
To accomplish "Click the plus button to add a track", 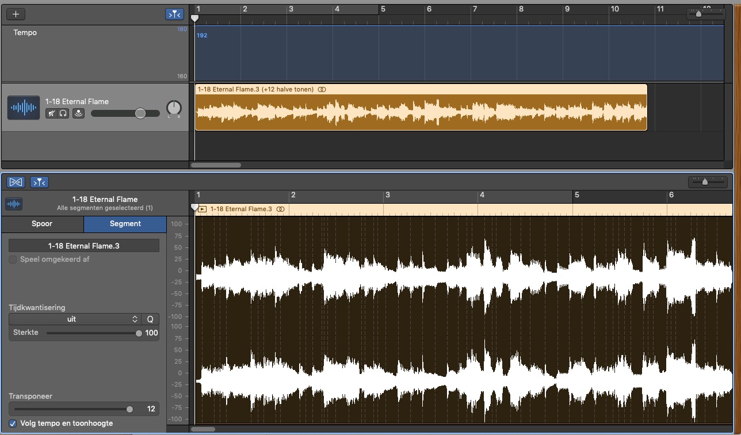I will (x=16, y=14).
